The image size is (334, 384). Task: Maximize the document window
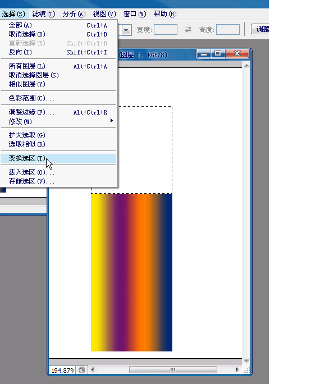point(218,53)
